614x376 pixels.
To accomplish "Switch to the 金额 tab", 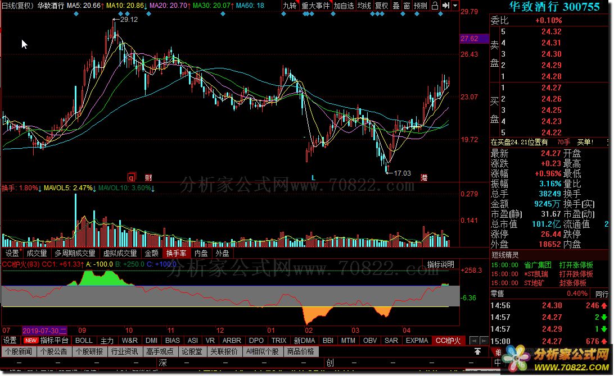I will coord(152,253).
